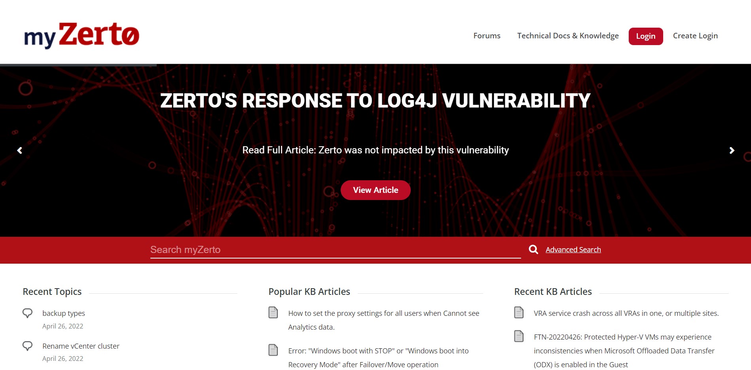The image size is (751, 370).
Task: Open proxy settings Analytics data article
Action: [x=384, y=320]
